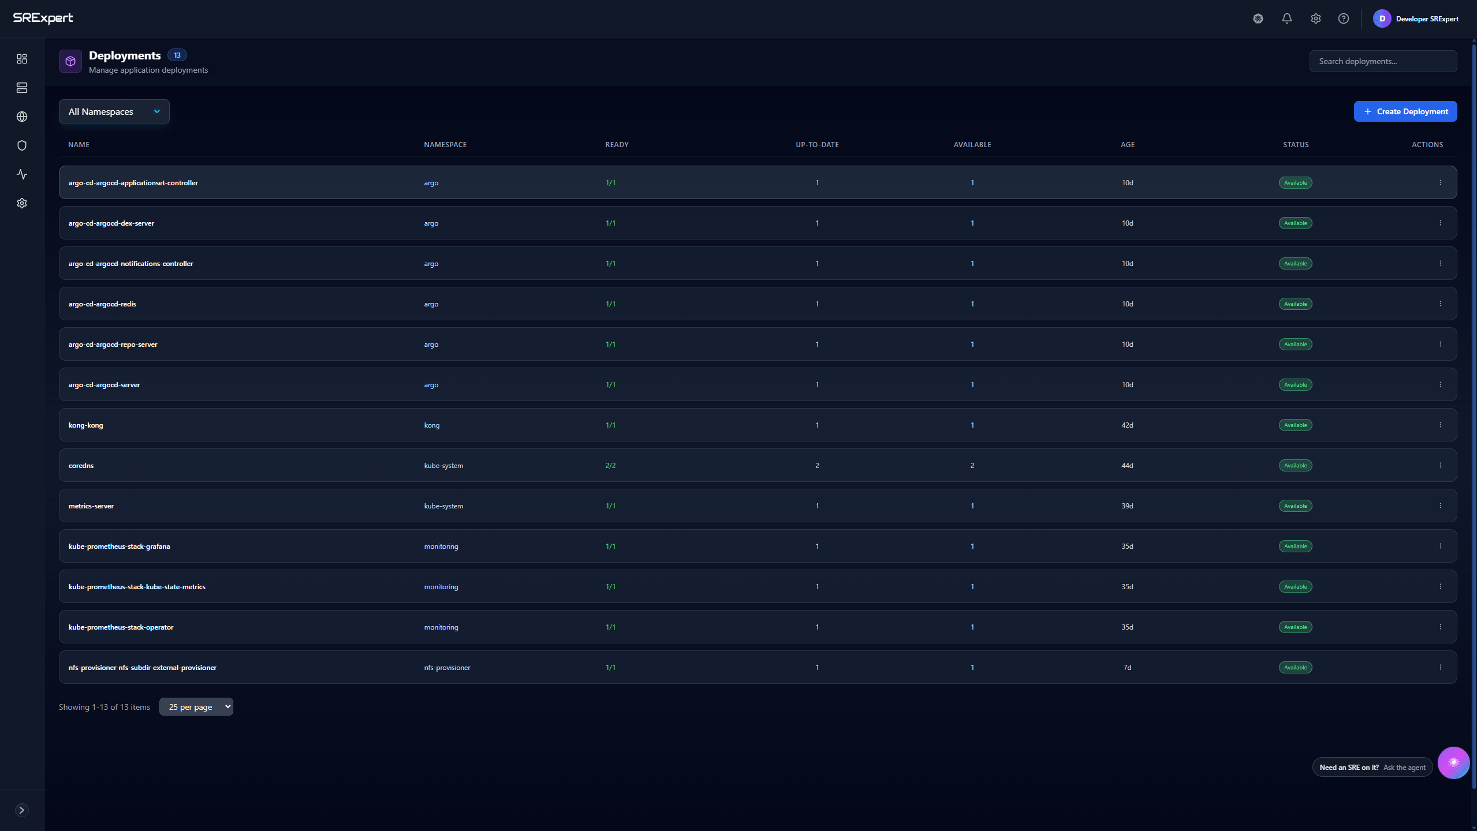Open actions menu for argo-cd-argocd-notifications-controller
The image size is (1477, 831).
point(1441,263)
